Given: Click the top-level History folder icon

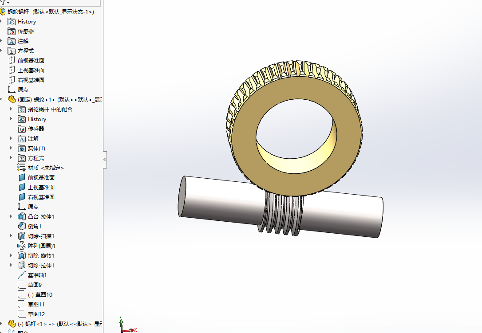Looking at the screenshot, I should pyautogui.click(x=12, y=22).
